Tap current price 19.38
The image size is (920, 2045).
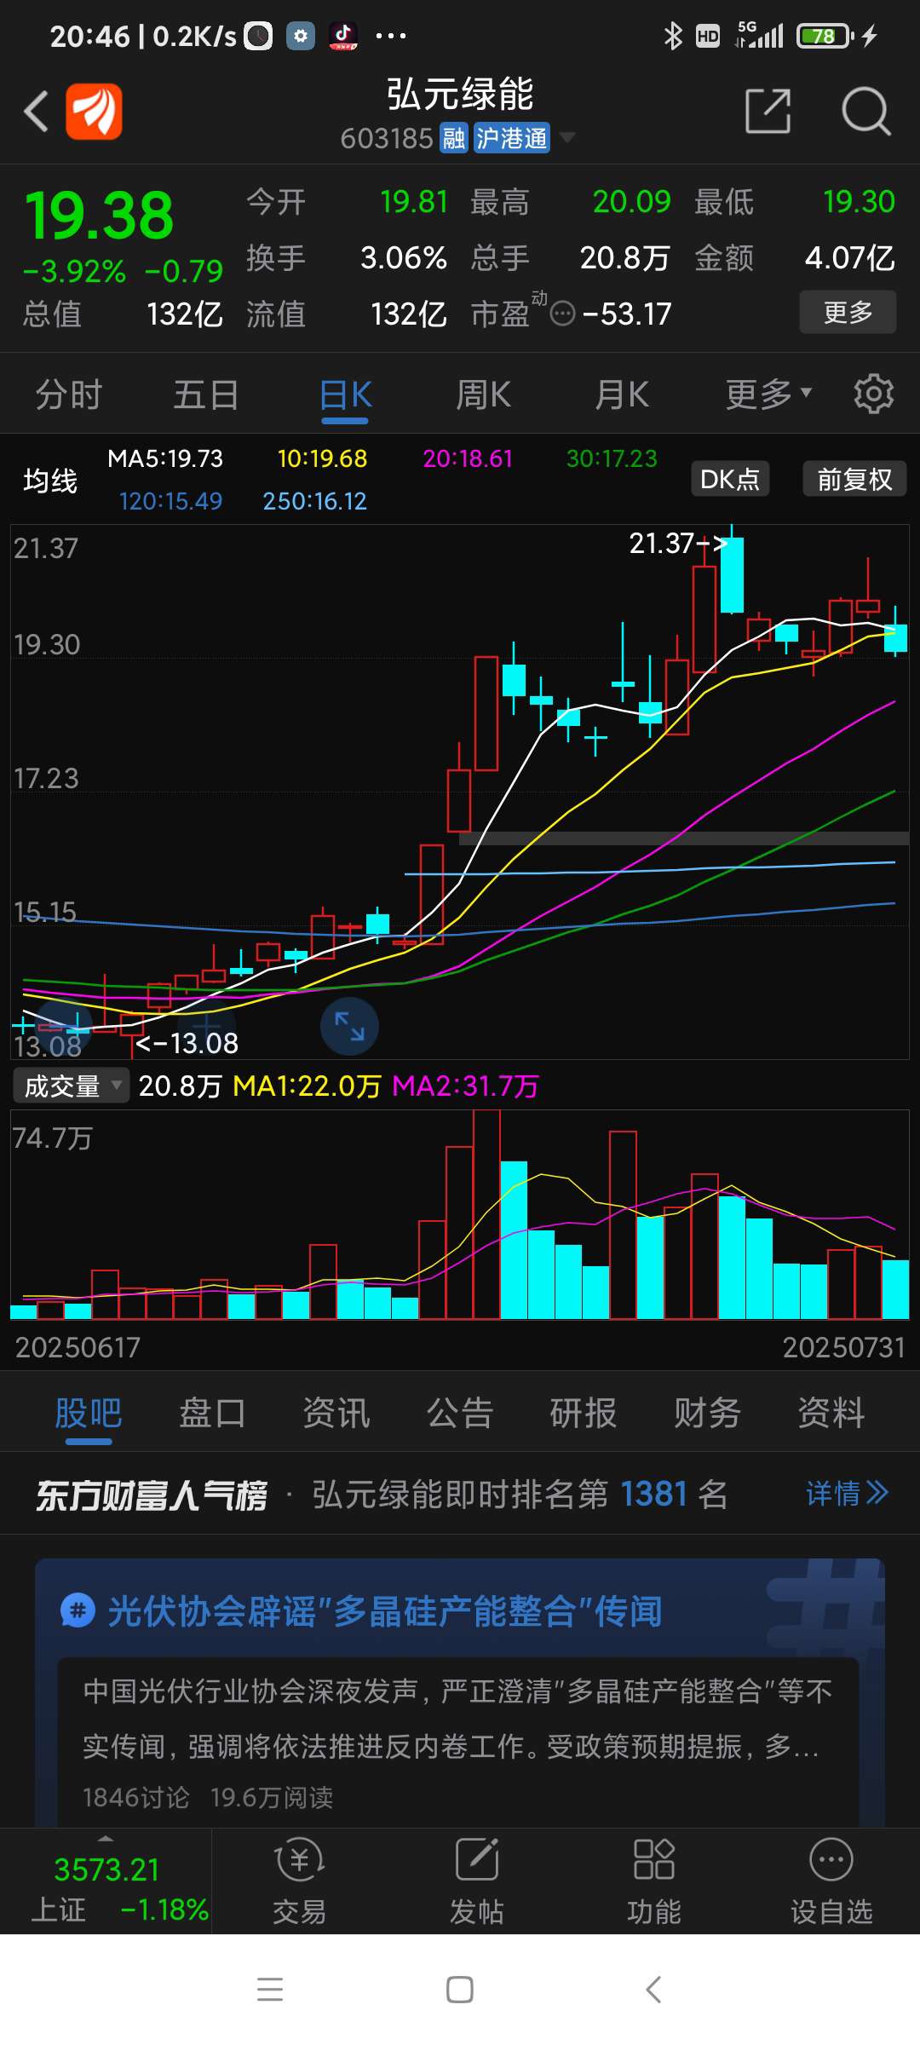click(99, 215)
